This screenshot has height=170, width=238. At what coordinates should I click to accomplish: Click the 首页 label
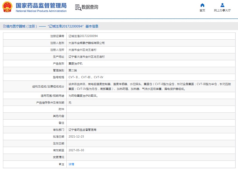202,10
